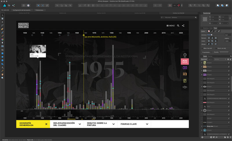Click the yellow 1965 timeline marker

click(x=84, y=35)
